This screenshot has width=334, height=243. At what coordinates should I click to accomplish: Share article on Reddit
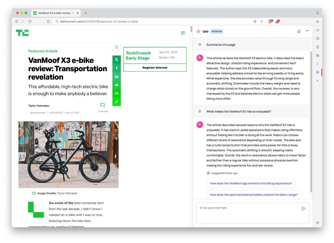116,85
